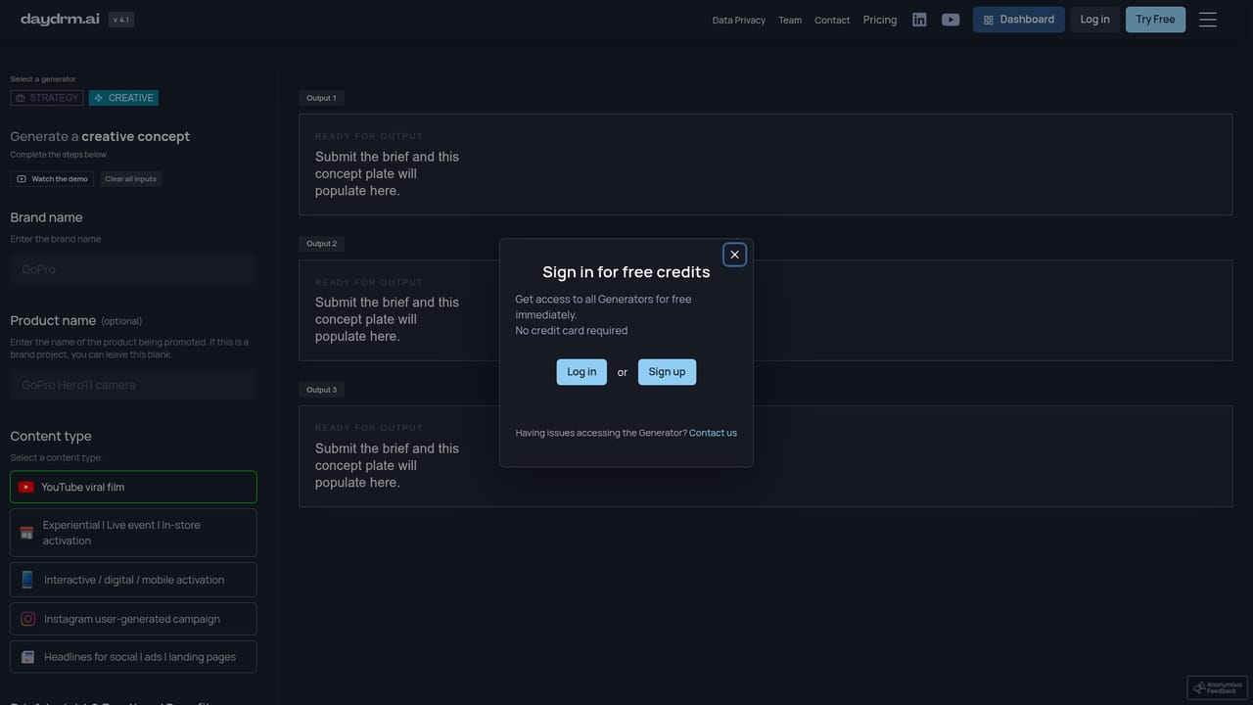
Task: Click Log in in the header
Action: pyautogui.click(x=1094, y=20)
